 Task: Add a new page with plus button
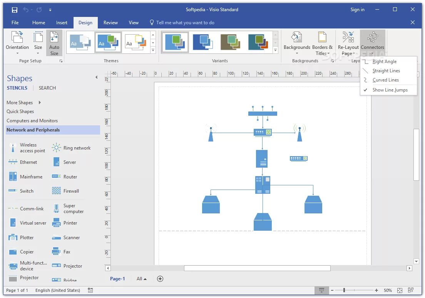[x=160, y=279]
